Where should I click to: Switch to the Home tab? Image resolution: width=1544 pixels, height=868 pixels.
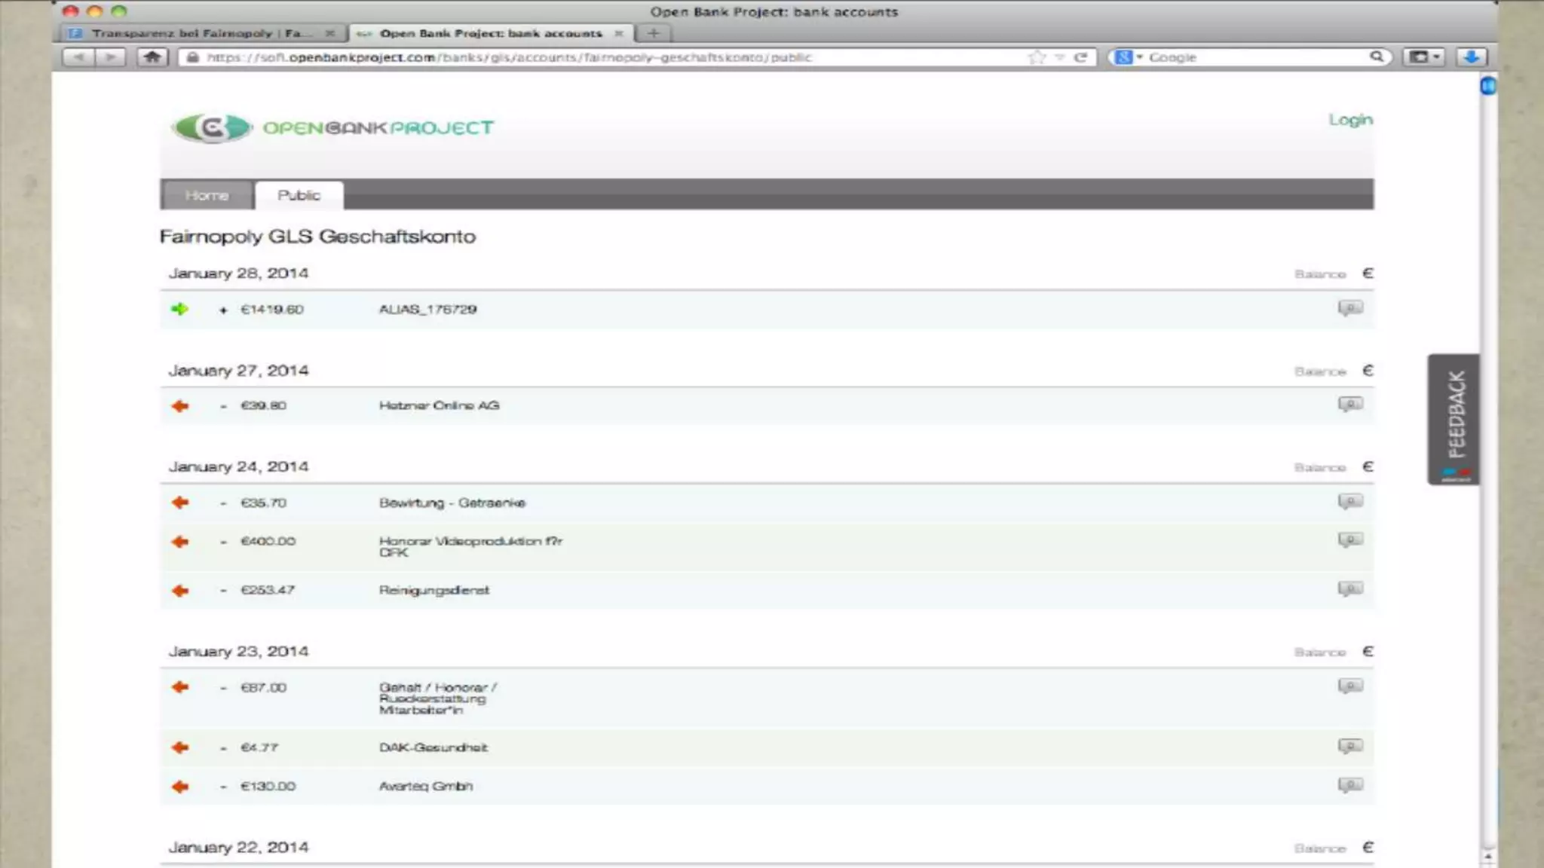[207, 195]
